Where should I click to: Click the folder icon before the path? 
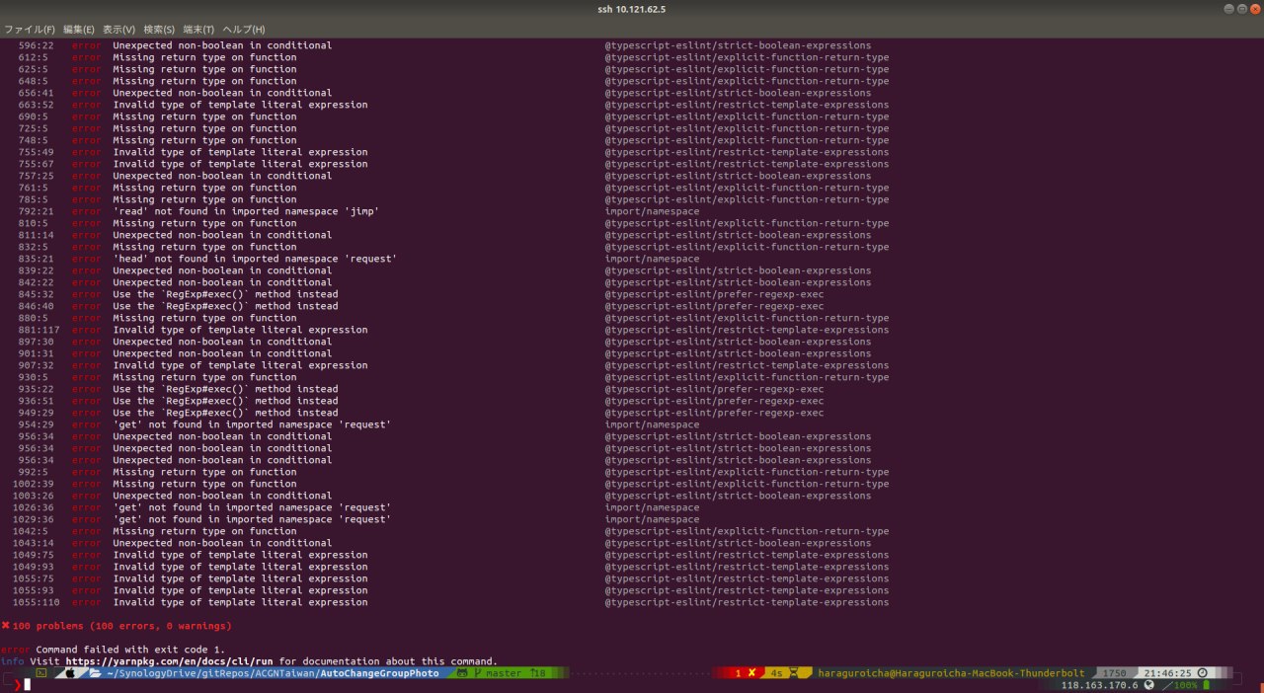coord(95,673)
